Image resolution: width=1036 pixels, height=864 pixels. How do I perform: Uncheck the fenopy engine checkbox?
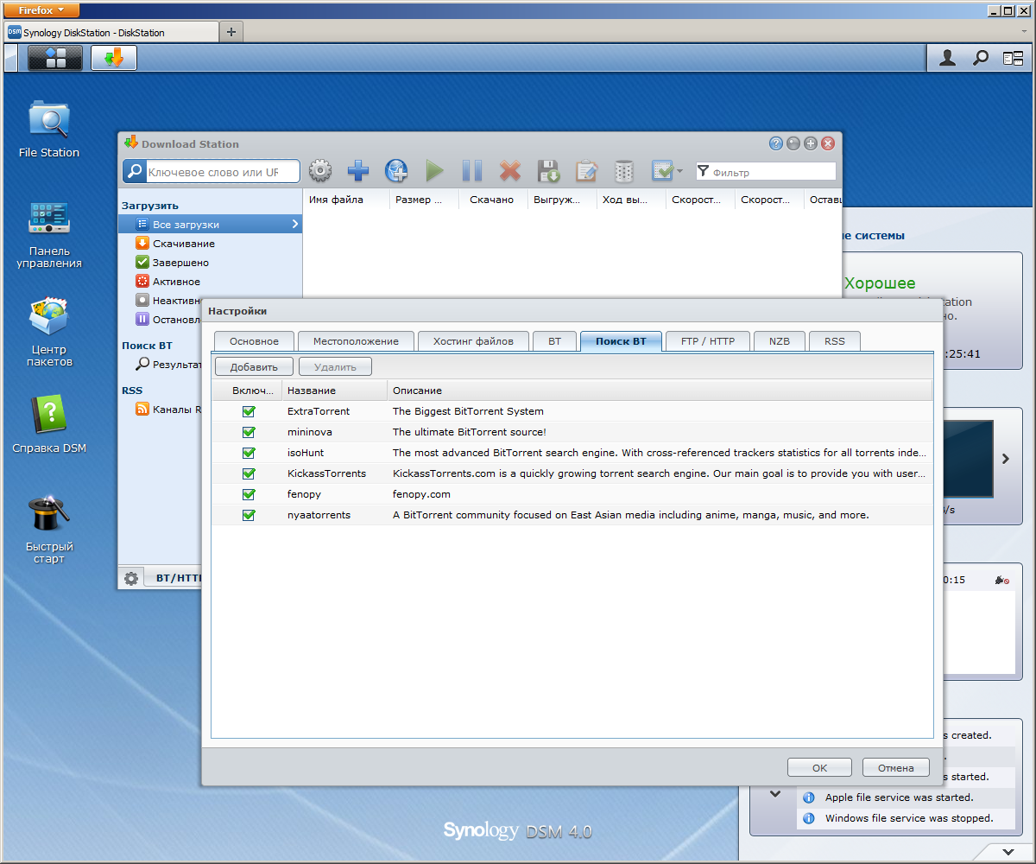point(249,494)
